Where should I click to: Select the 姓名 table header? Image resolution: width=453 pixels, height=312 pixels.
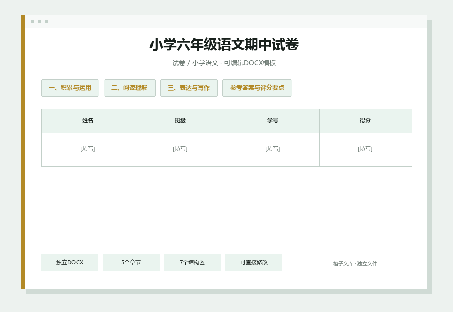click(88, 121)
